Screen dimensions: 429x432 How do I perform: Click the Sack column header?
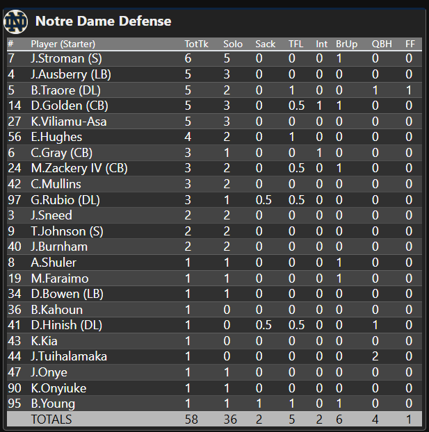pos(265,44)
